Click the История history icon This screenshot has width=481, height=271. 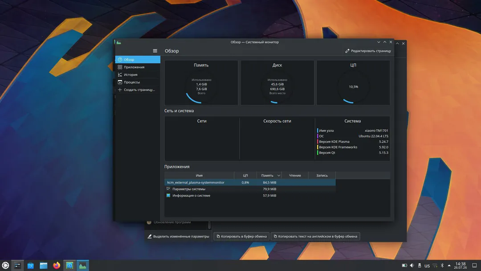(120, 74)
